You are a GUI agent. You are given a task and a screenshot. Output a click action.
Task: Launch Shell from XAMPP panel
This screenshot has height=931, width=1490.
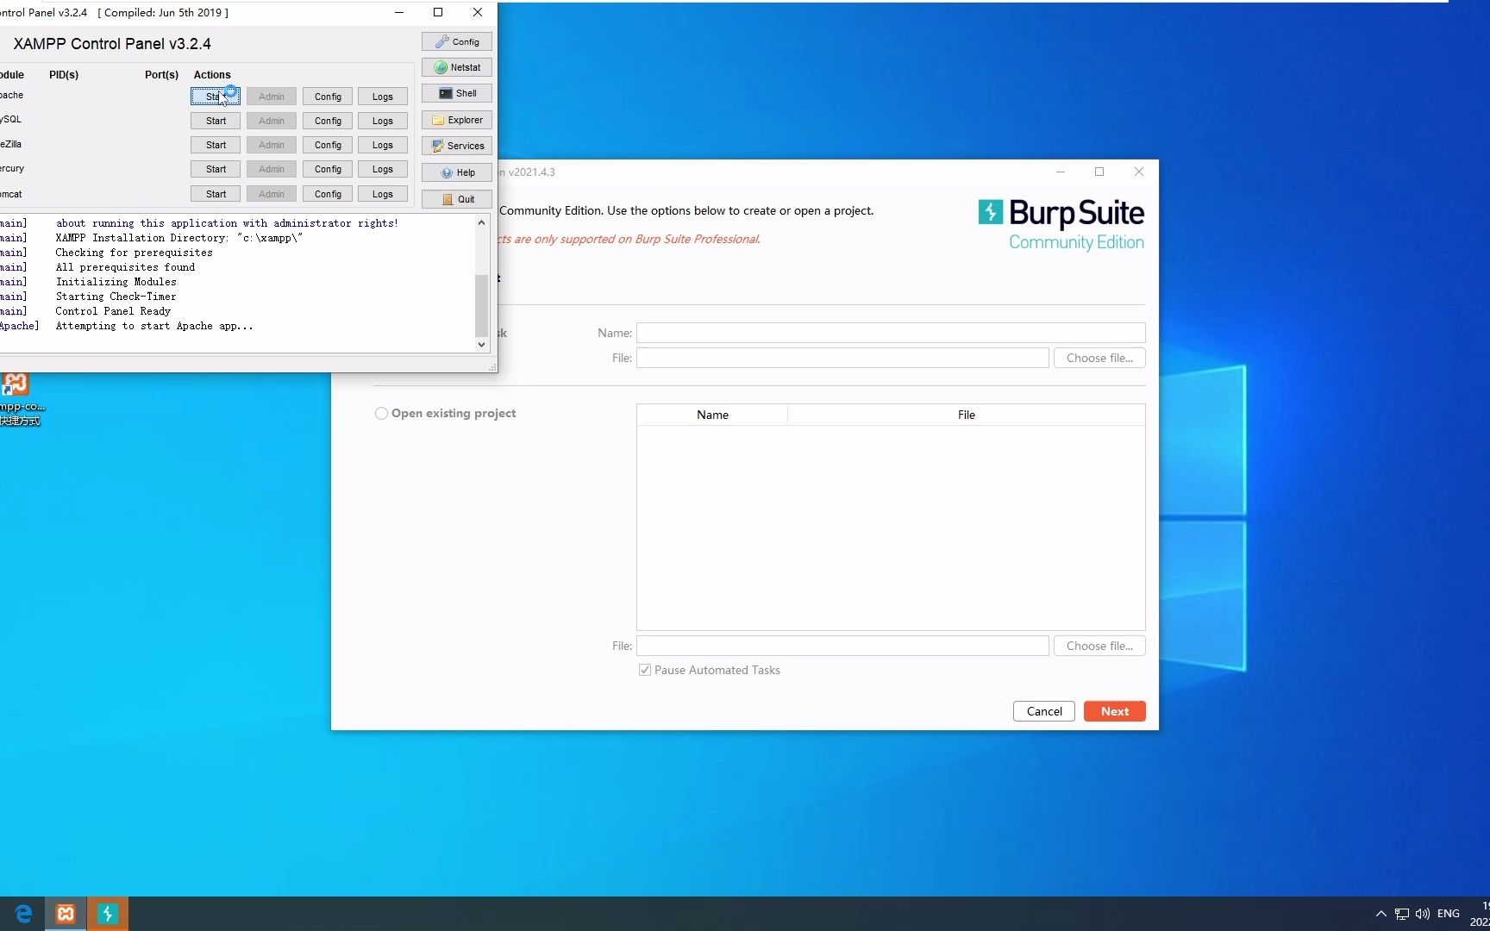[456, 93]
